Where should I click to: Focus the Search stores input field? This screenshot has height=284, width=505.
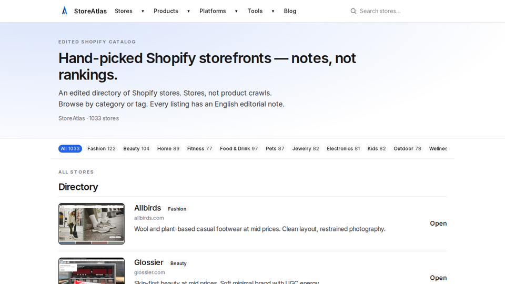coord(398,11)
